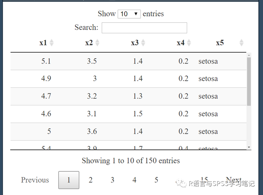Viewport: 263px width, 195px height.
Task: Click the scrollbar up arrow
Action: pyautogui.click(x=249, y=55)
